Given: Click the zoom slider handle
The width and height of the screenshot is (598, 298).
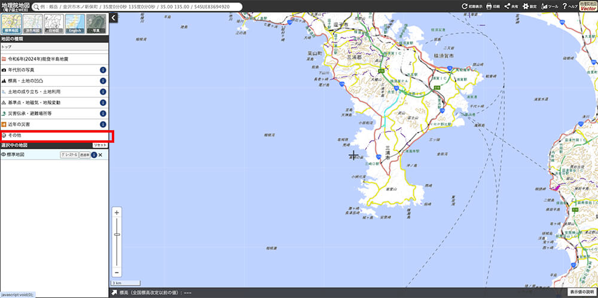Looking at the screenshot, I should tap(117, 235).
